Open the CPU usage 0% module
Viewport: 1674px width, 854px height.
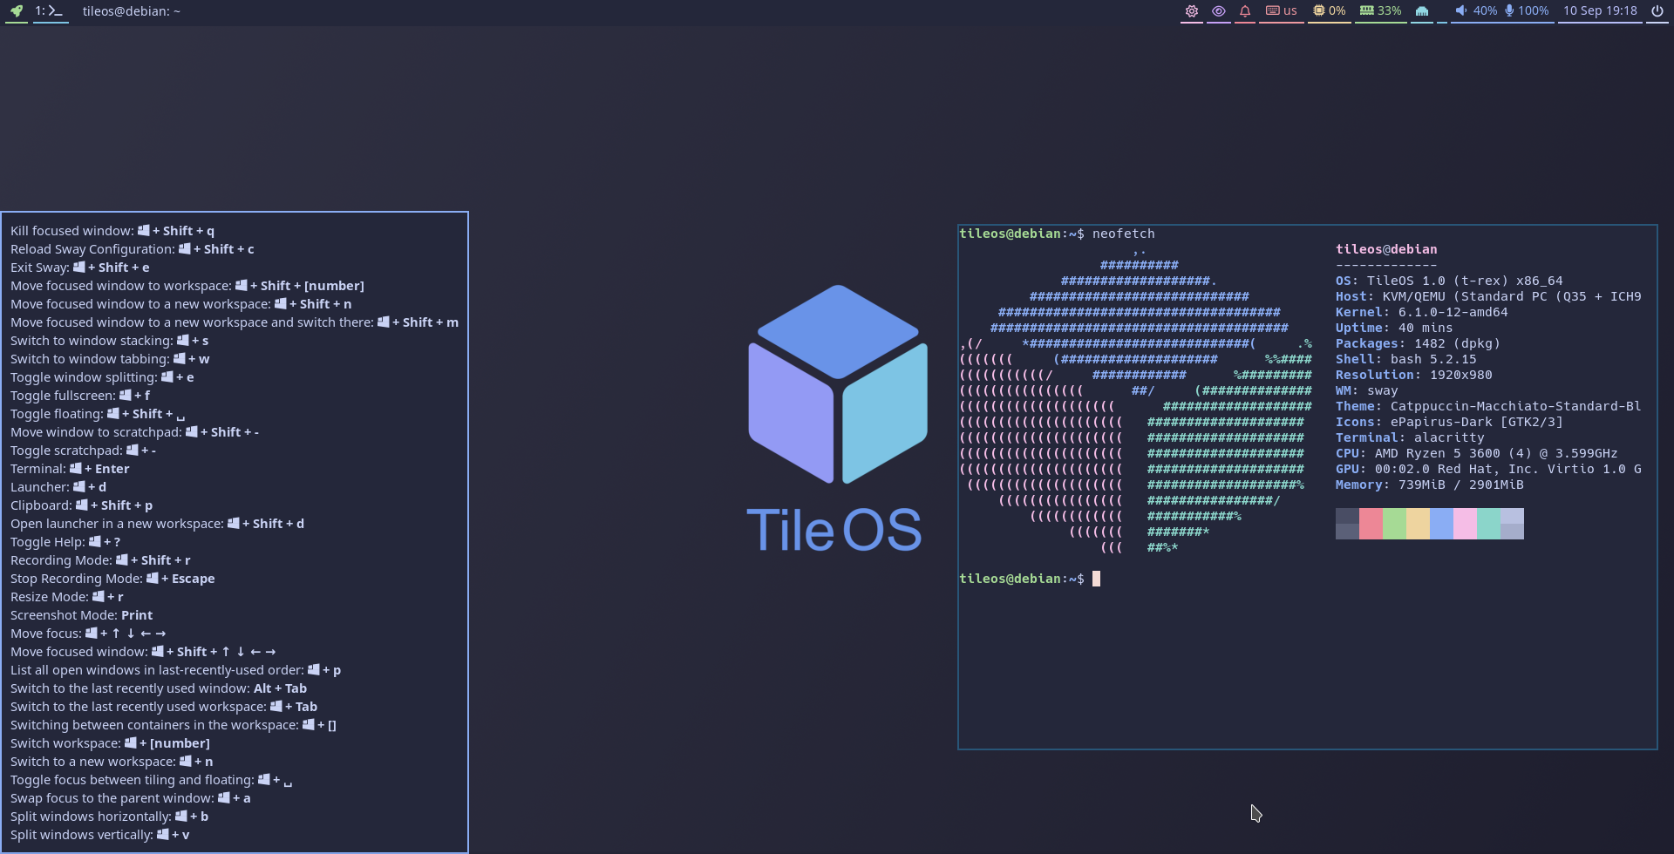[x=1329, y=11]
